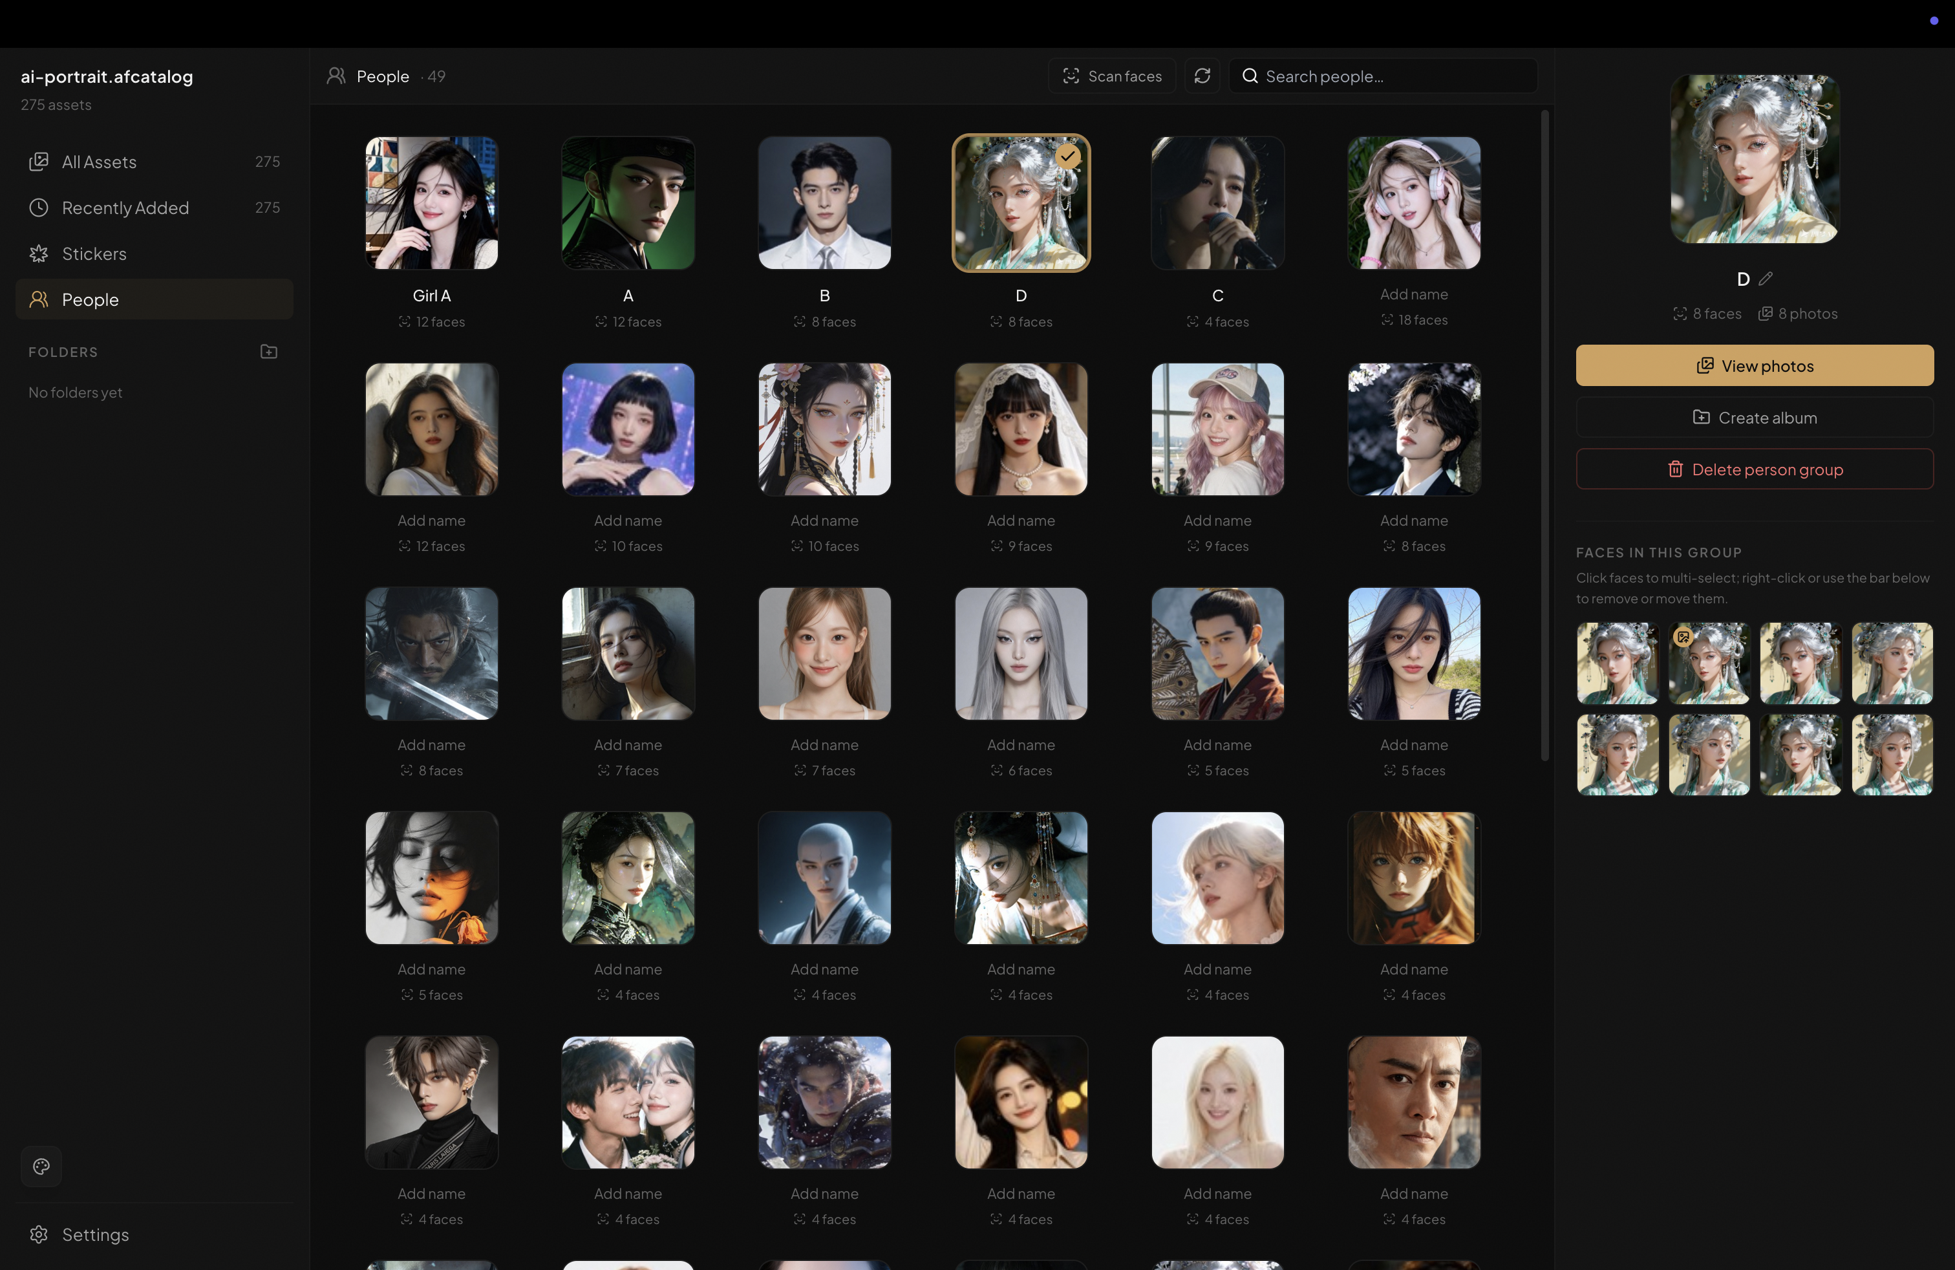The image size is (1955, 1270).
Task: Select the swordsman thumbnail with 8 faces
Action: 431,653
